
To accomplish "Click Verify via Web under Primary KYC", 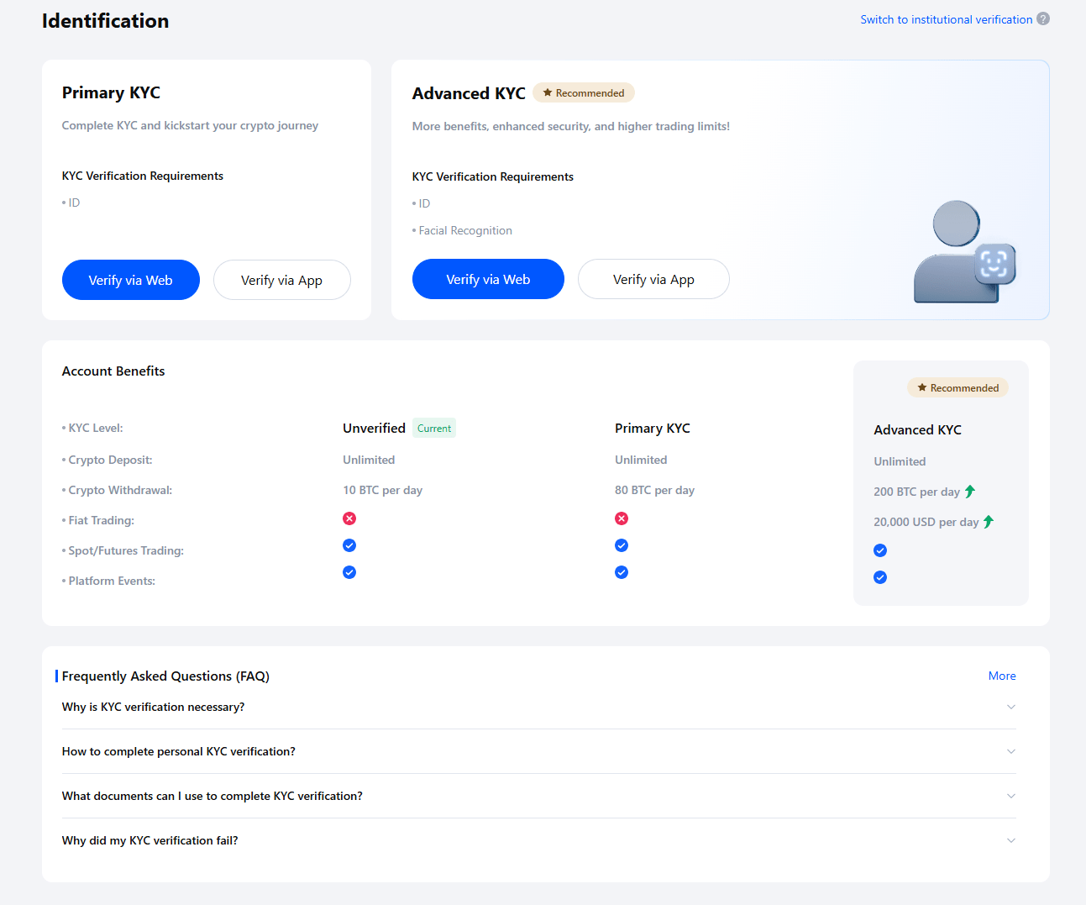I will click(130, 280).
